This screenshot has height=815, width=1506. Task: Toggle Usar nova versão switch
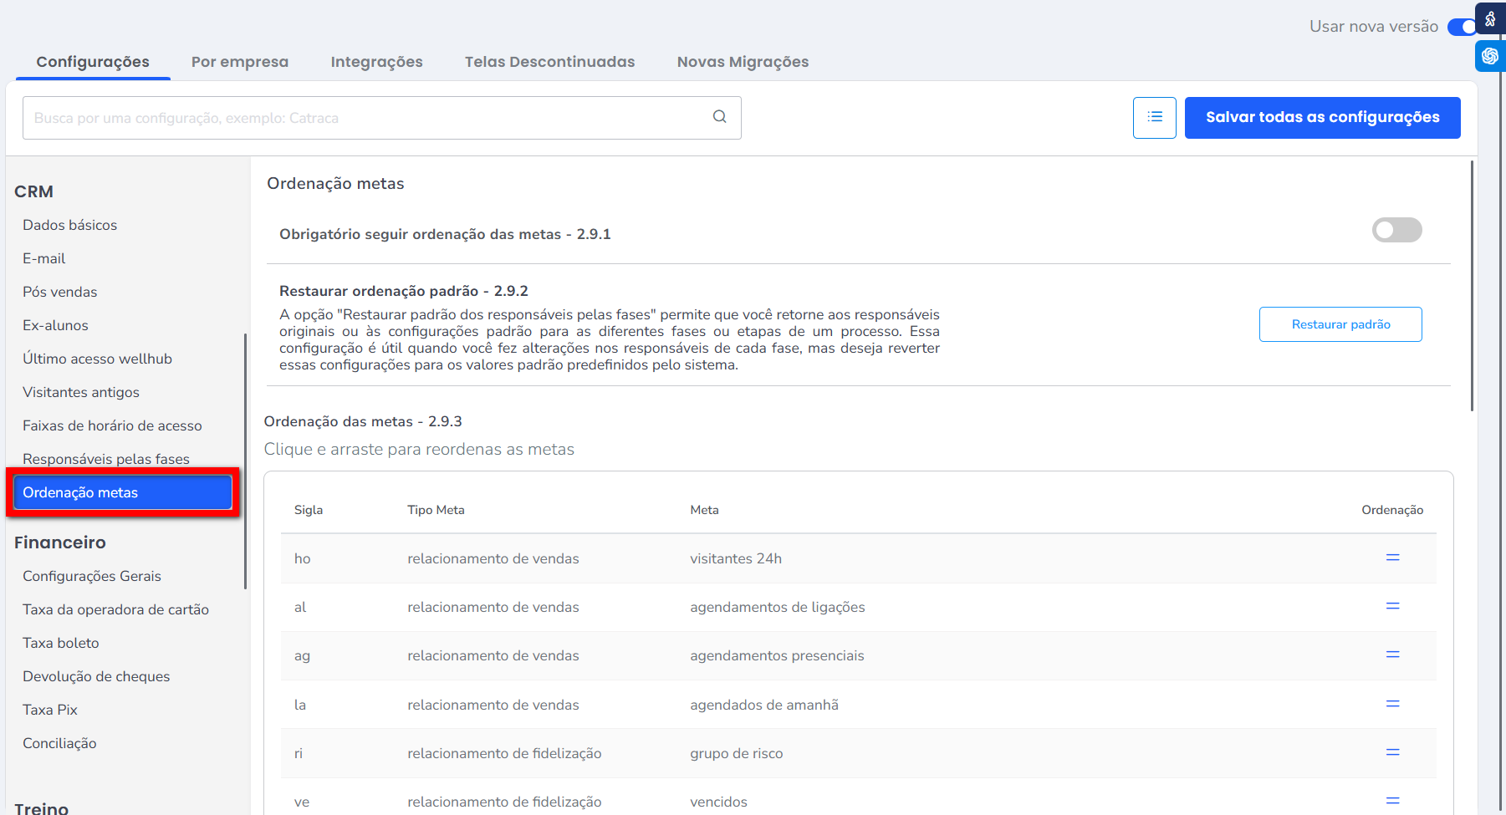pyautogui.click(x=1462, y=27)
